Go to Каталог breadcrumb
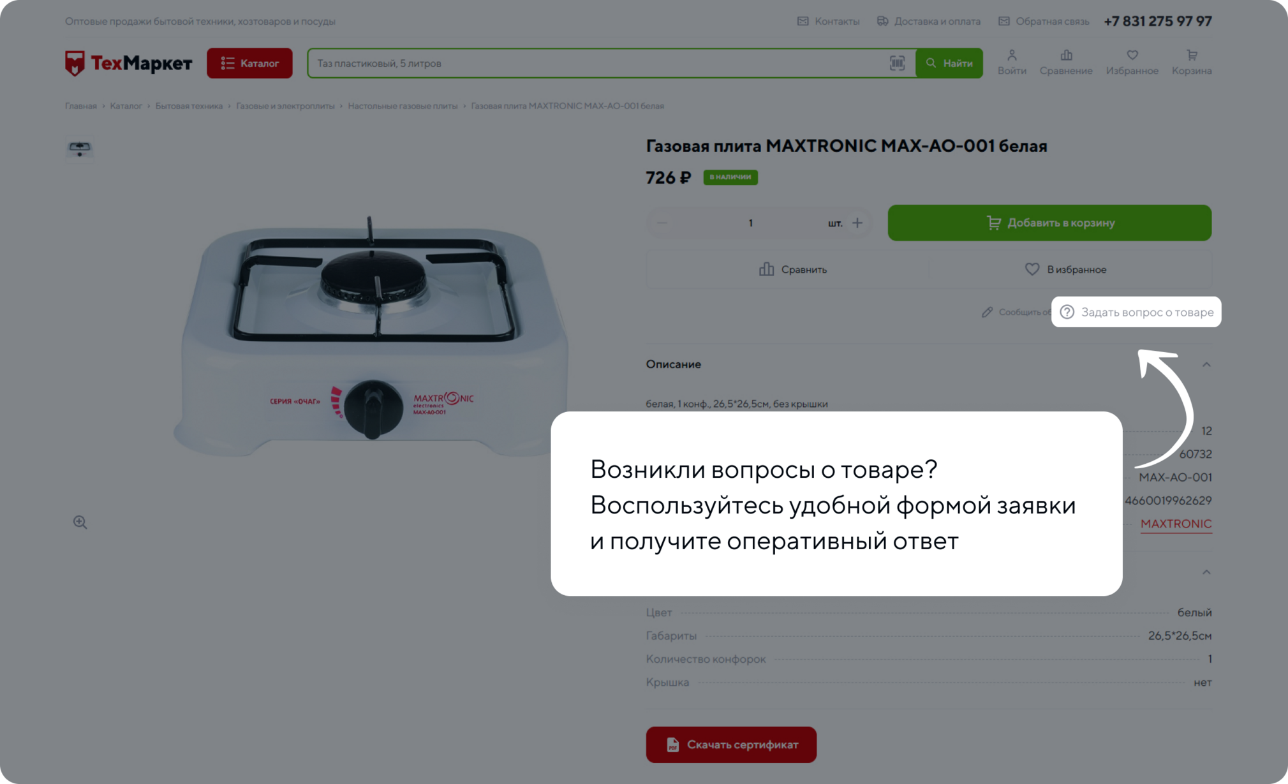This screenshot has height=784, width=1288. [x=126, y=106]
